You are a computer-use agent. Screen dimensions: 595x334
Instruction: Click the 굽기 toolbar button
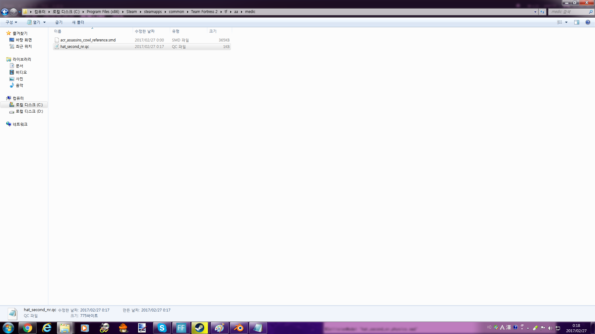pyautogui.click(x=59, y=22)
